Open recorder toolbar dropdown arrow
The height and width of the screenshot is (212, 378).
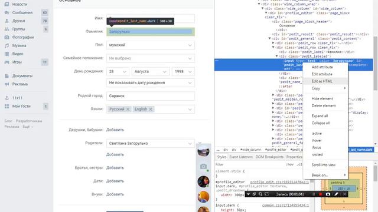coord(248,194)
